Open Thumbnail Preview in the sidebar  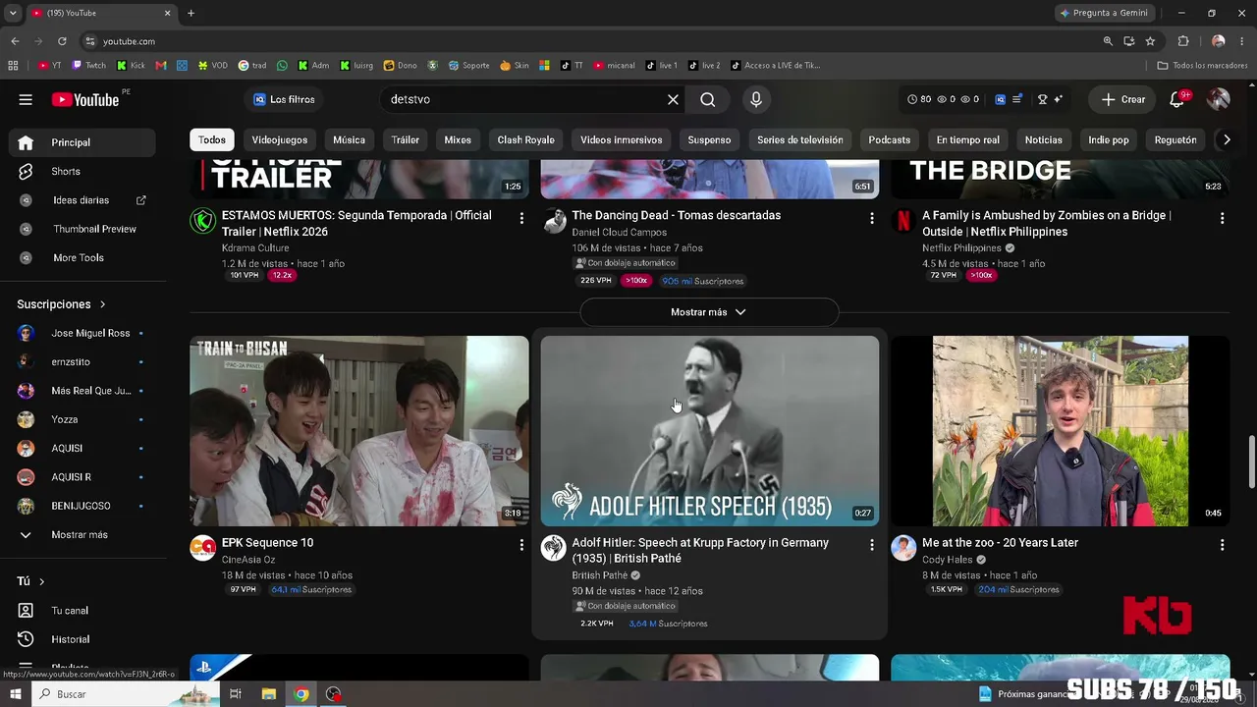(82, 229)
